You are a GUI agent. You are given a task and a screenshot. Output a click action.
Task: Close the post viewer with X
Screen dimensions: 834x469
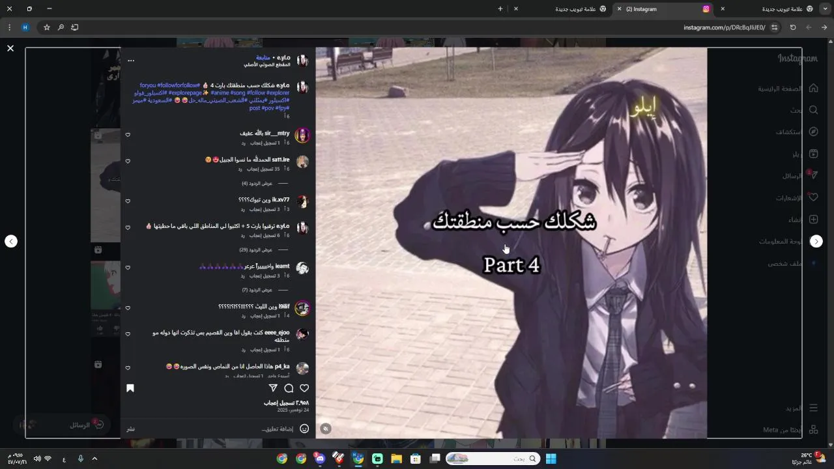[10, 48]
